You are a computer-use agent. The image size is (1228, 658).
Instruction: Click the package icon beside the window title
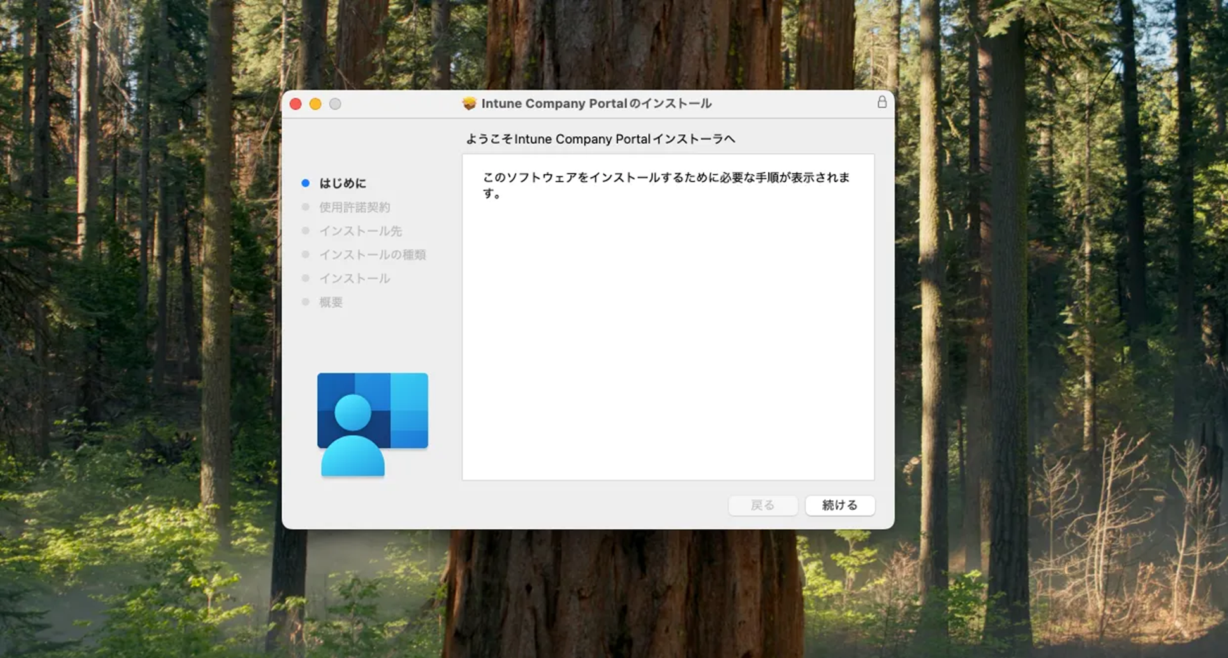tap(469, 103)
